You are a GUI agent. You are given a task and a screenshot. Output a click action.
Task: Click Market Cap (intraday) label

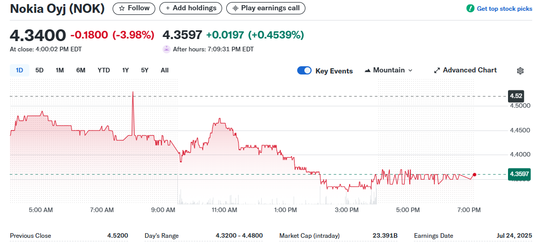click(x=310, y=236)
